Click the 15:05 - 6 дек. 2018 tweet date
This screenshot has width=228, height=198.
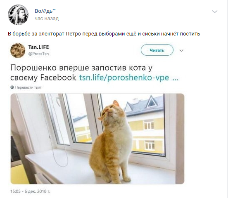click(x=30, y=191)
